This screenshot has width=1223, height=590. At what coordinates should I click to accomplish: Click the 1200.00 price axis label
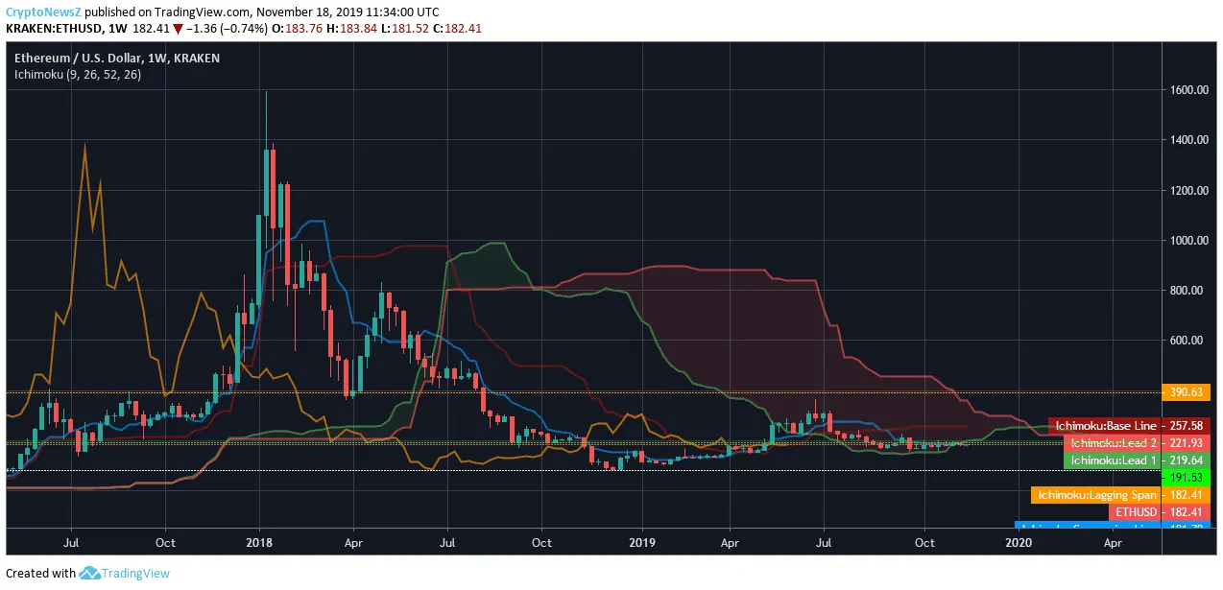(1187, 191)
